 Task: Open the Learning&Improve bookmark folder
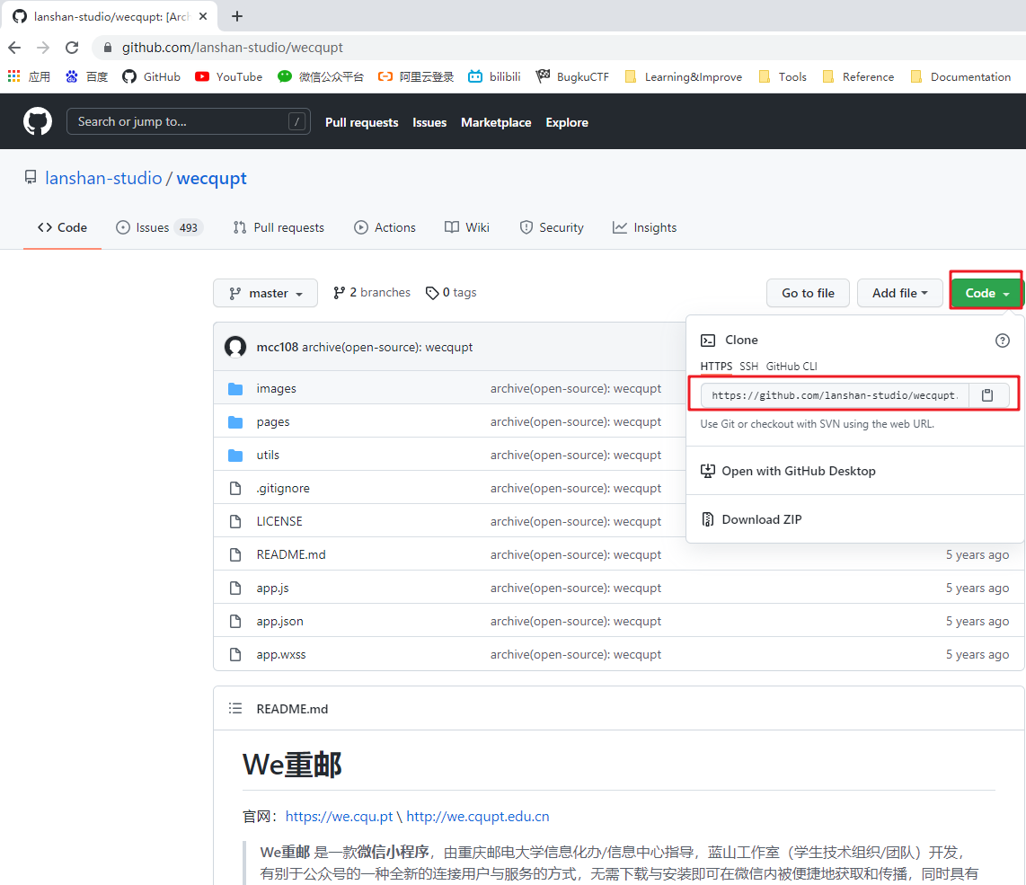(684, 76)
